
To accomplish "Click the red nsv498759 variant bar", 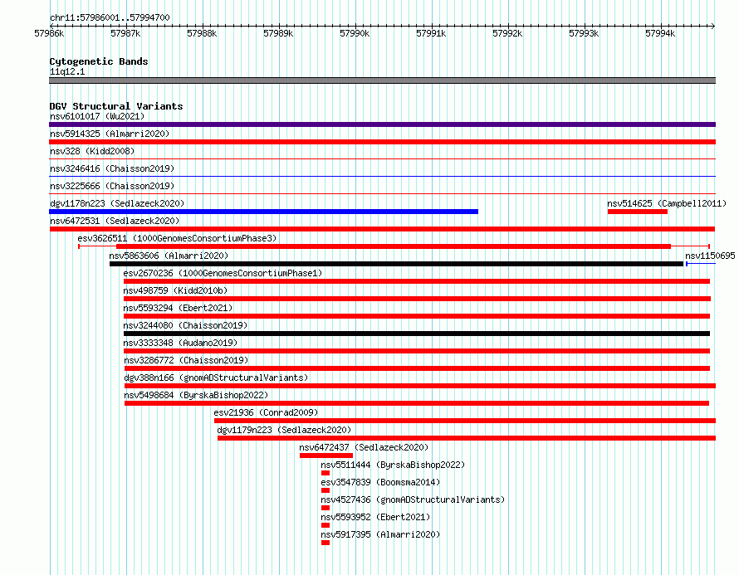I will (417, 299).
